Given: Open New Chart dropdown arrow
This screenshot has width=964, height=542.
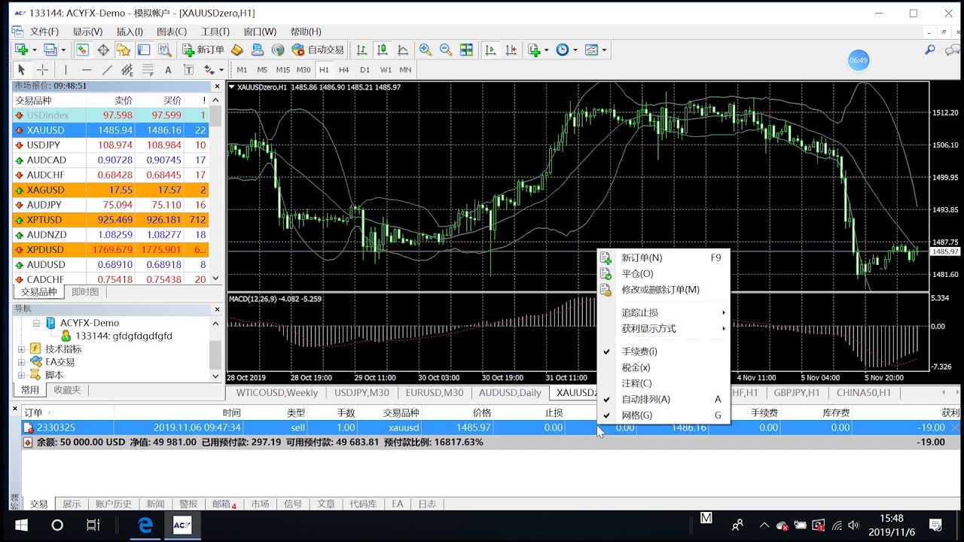Looking at the screenshot, I should click(x=34, y=50).
